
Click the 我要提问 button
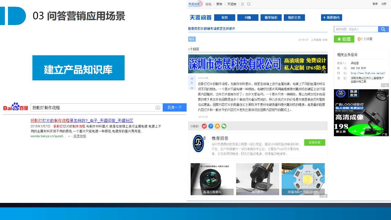tap(331, 17)
